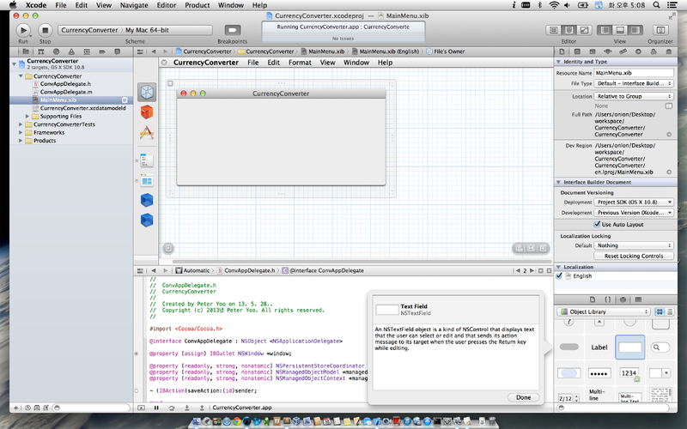Open the Product menu
Screen dimensions: 687x429
pos(197,5)
